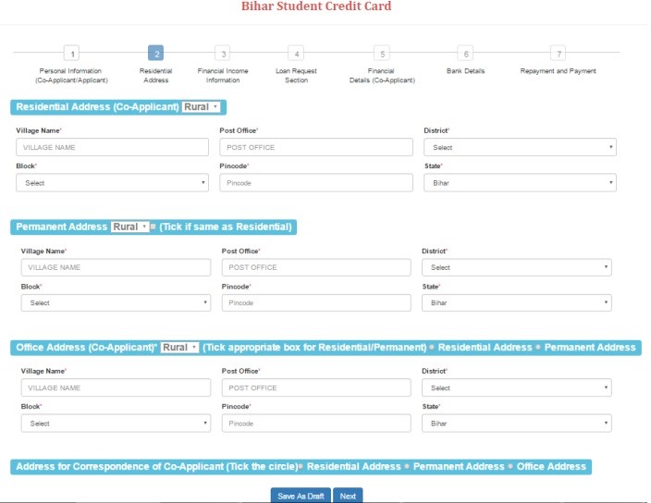Viewport: 651px width, 503px height.
Task: Click Office Address Village Name field
Action: pyautogui.click(x=116, y=387)
